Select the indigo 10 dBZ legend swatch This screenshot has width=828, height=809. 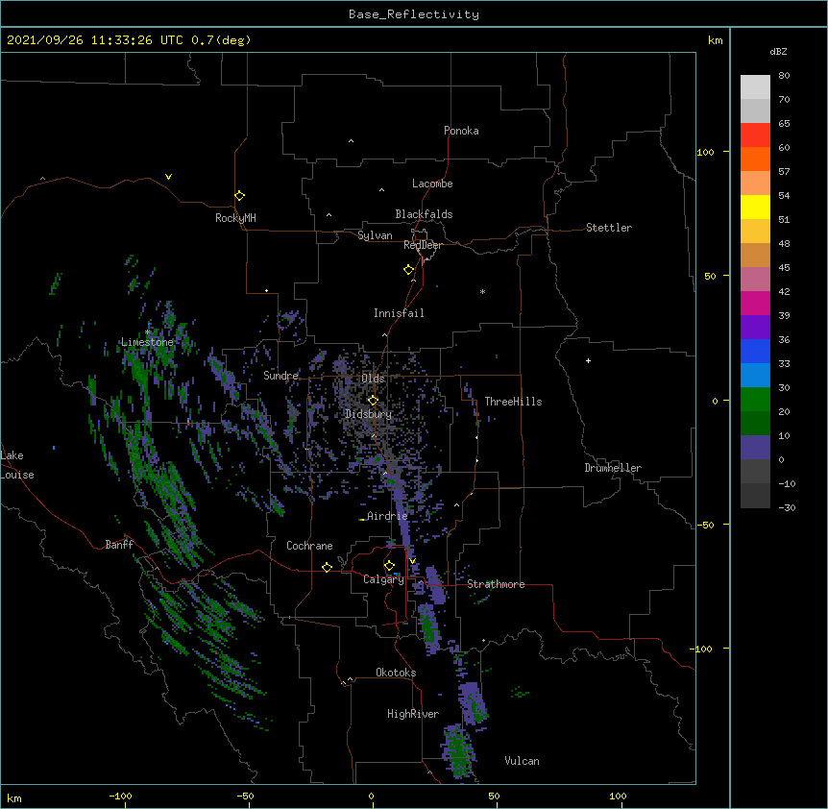pos(755,448)
